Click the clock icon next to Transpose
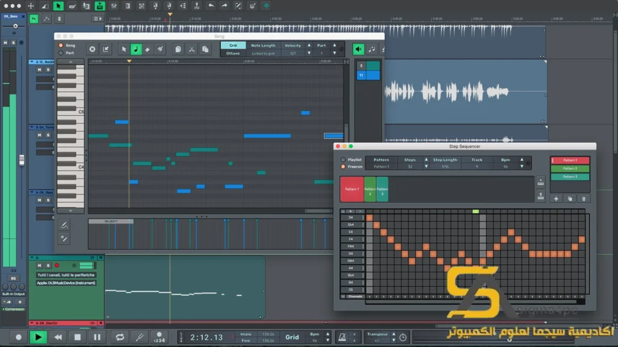 (x=403, y=338)
